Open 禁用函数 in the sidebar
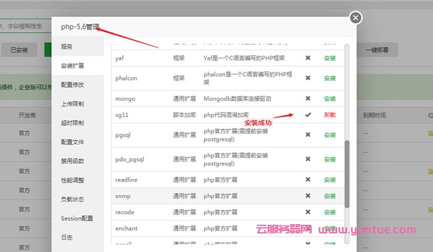Image resolution: width=433 pixels, height=252 pixels. pyautogui.click(x=72, y=161)
